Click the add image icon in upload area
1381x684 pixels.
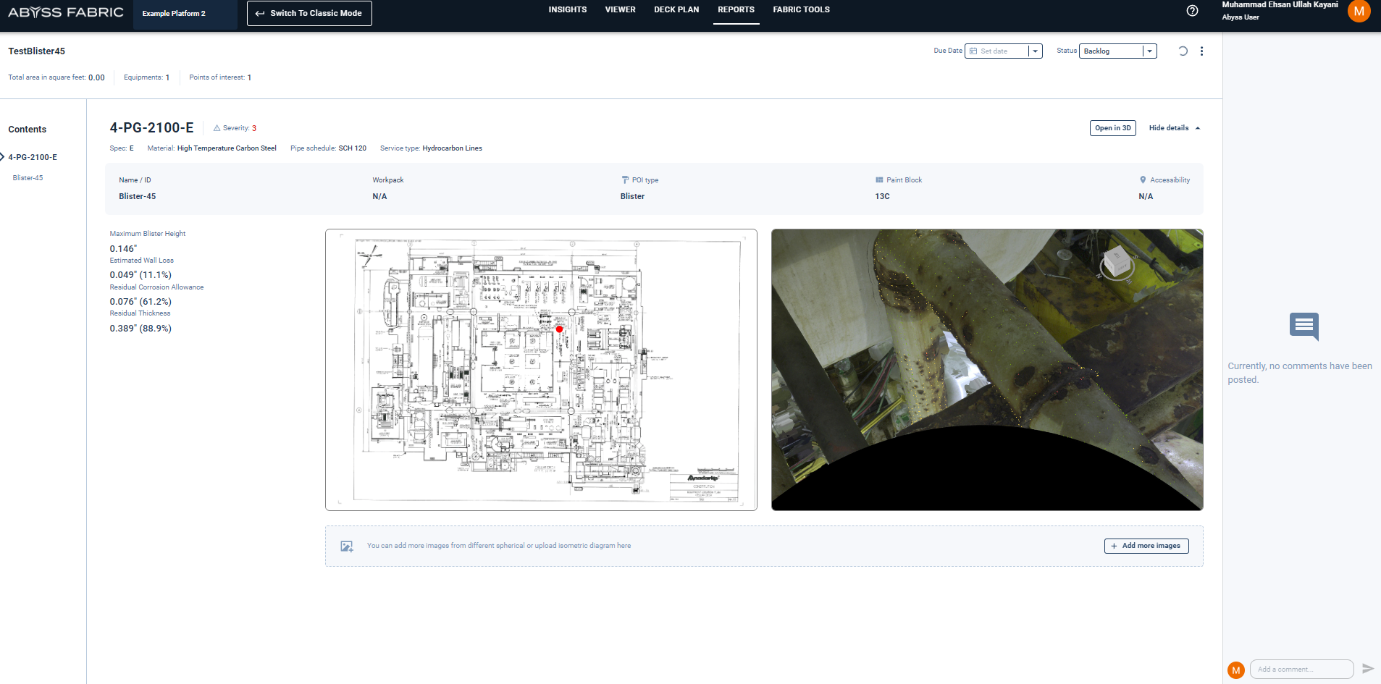(x=347, y=546)
